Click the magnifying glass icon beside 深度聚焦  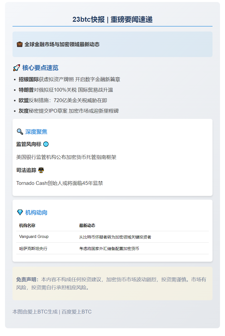20,132
